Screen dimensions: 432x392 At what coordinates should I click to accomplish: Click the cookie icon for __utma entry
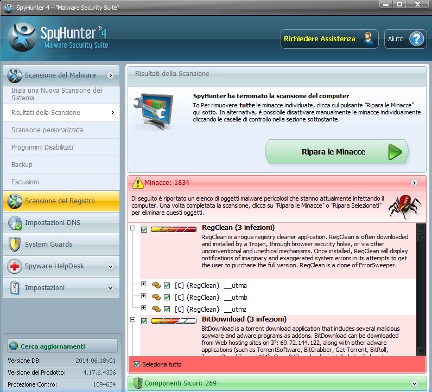[156, 286]
